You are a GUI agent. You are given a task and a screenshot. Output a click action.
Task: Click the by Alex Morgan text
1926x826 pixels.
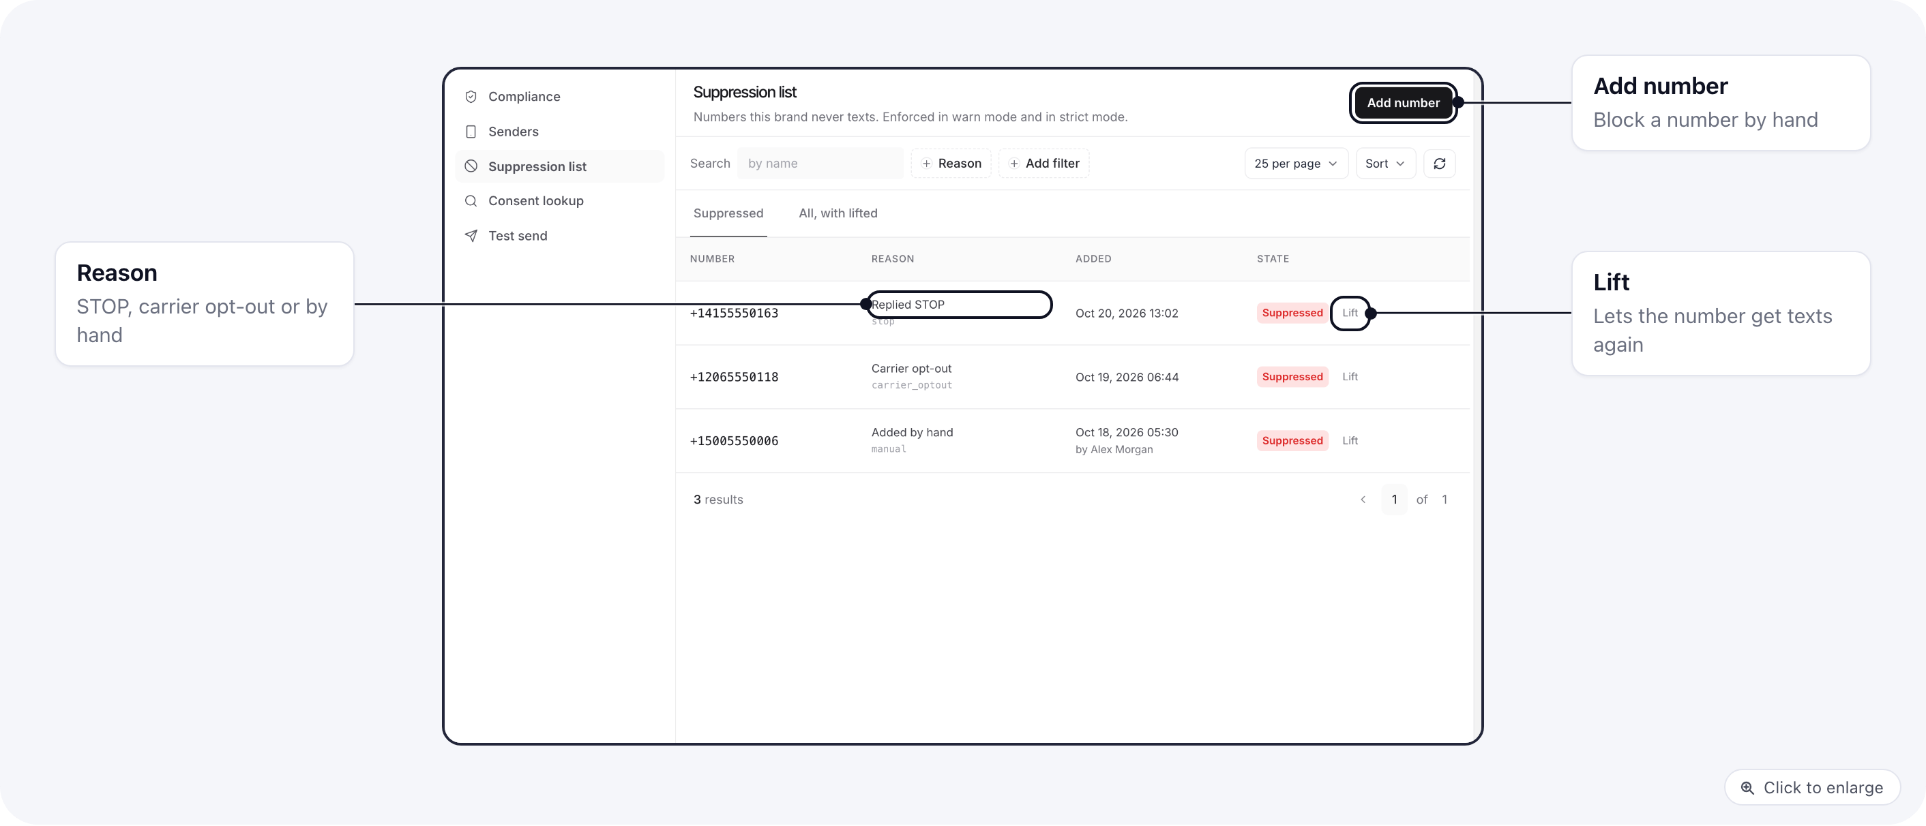(1114, 450)
